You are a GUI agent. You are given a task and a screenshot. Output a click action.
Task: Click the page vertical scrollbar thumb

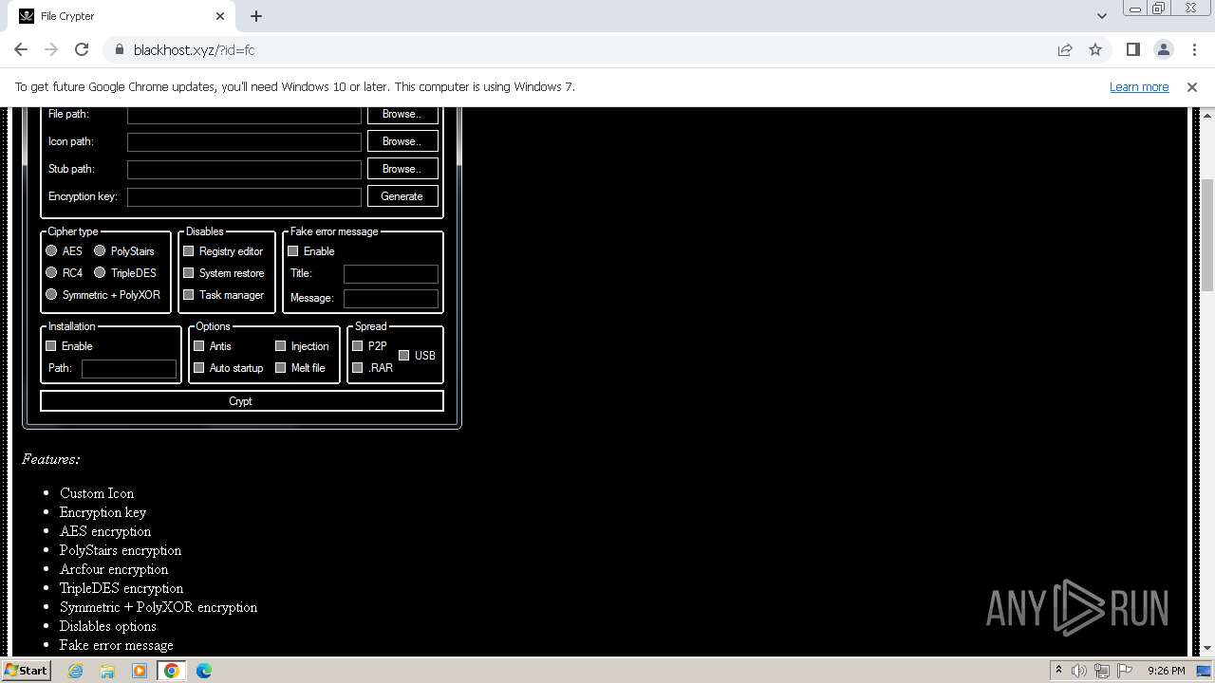coord(1207,234)
